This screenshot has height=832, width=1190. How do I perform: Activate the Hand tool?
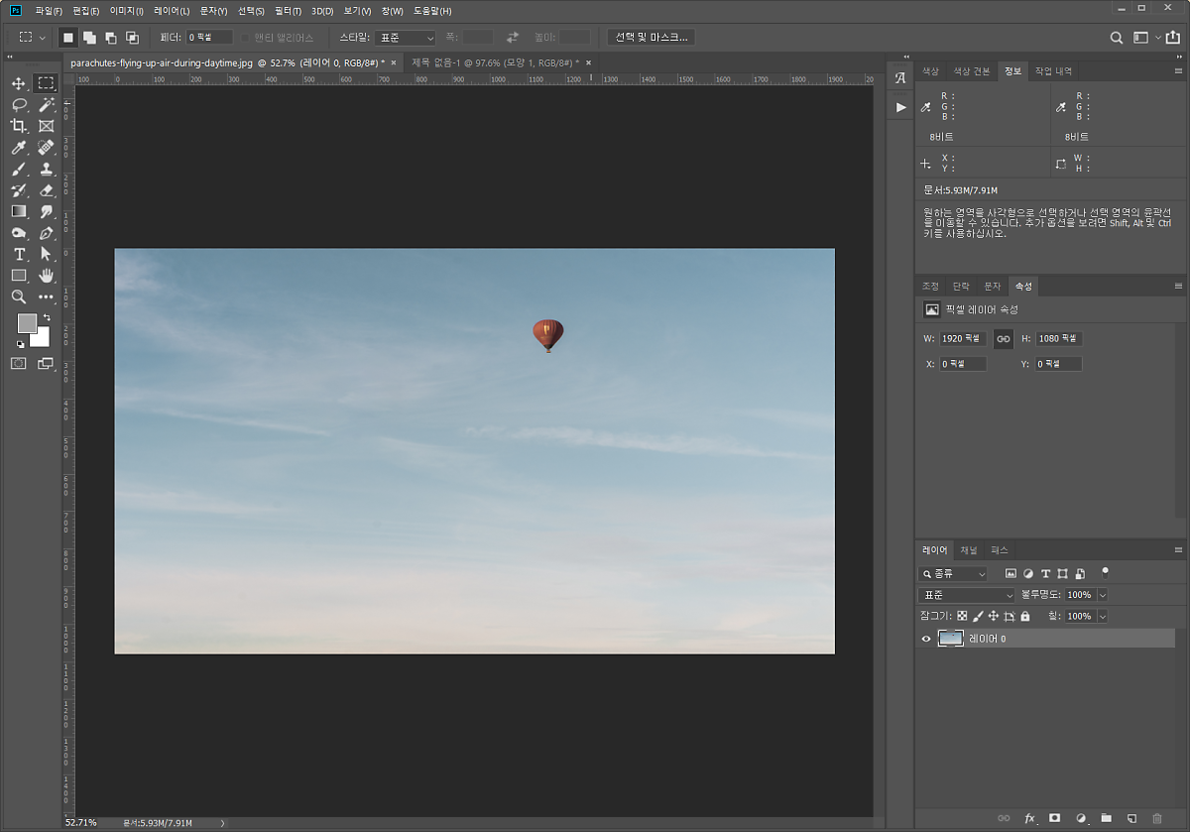pos(46,276)
